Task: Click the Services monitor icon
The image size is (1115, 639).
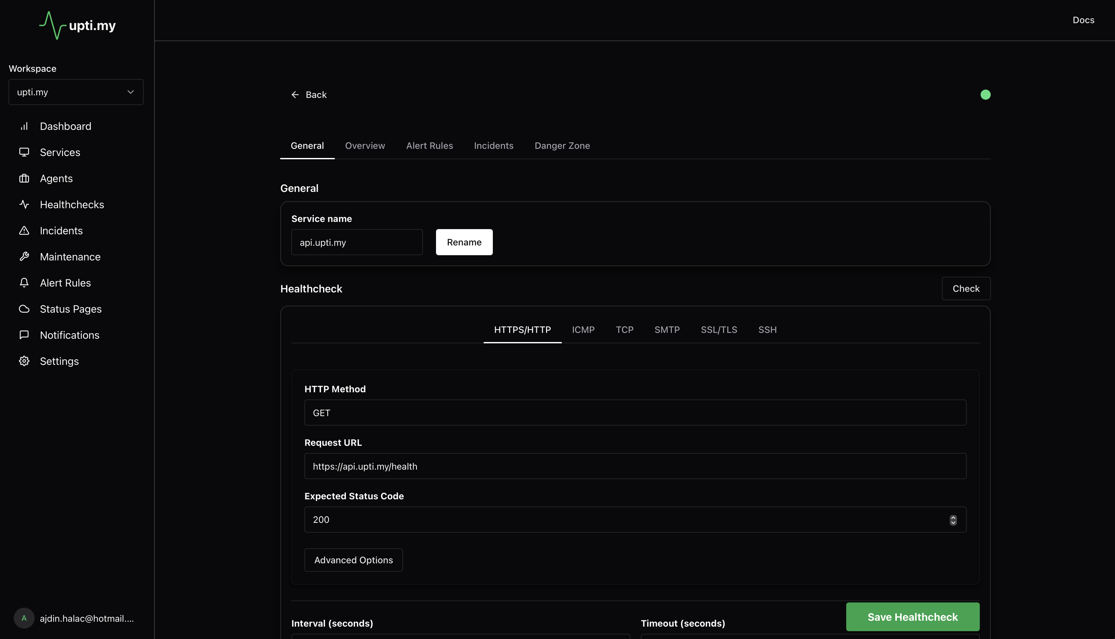Action: pos(24,152)
